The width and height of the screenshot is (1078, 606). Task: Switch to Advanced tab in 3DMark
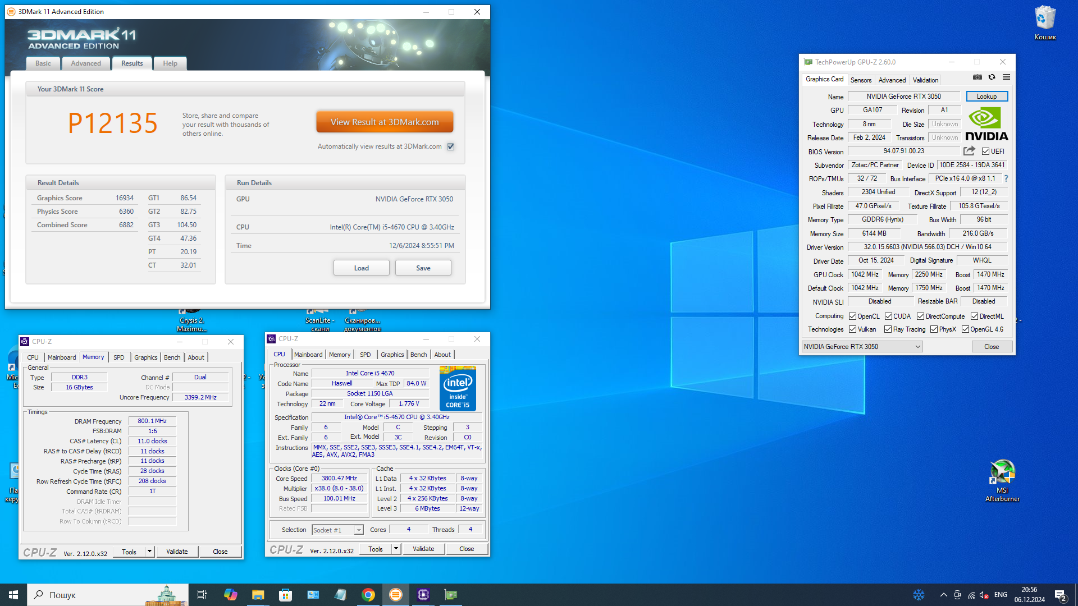86,63
